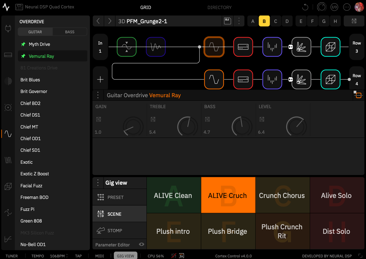Activate the ALIVE Clean scene
The height and width of the screenshot is (259, 366).
tap(174, 195)
